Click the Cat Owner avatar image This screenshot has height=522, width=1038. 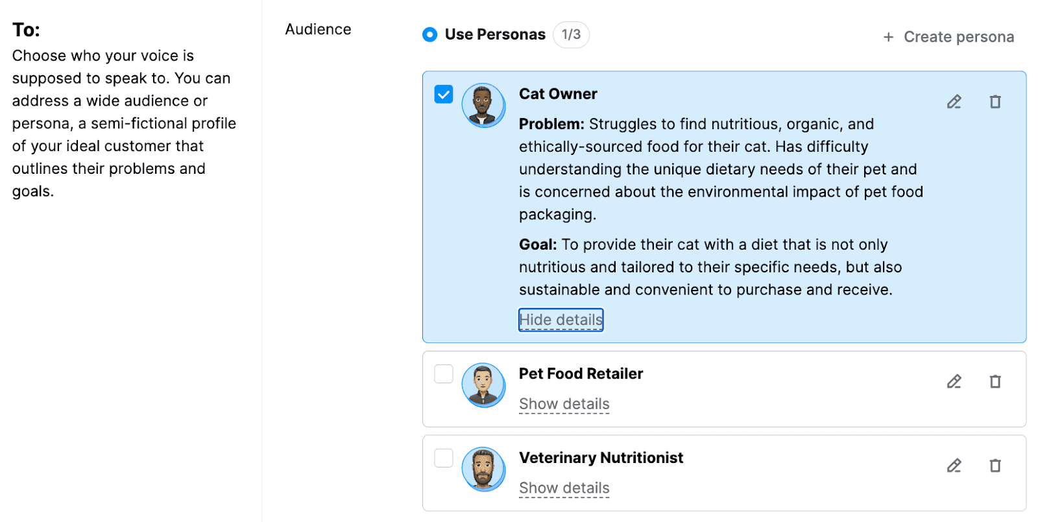(483, 105)
